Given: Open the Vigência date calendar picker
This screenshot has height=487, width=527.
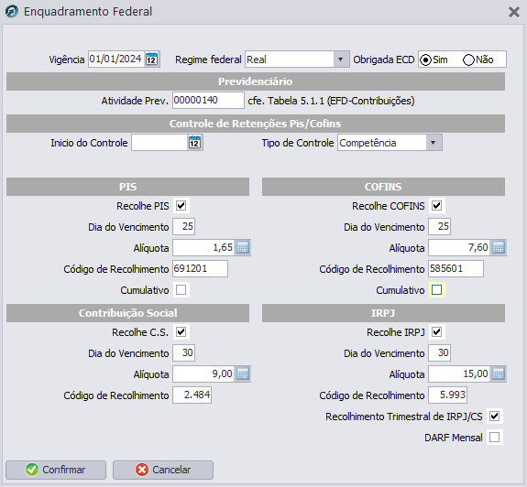Looking at the screenshot, I should 151,60.
